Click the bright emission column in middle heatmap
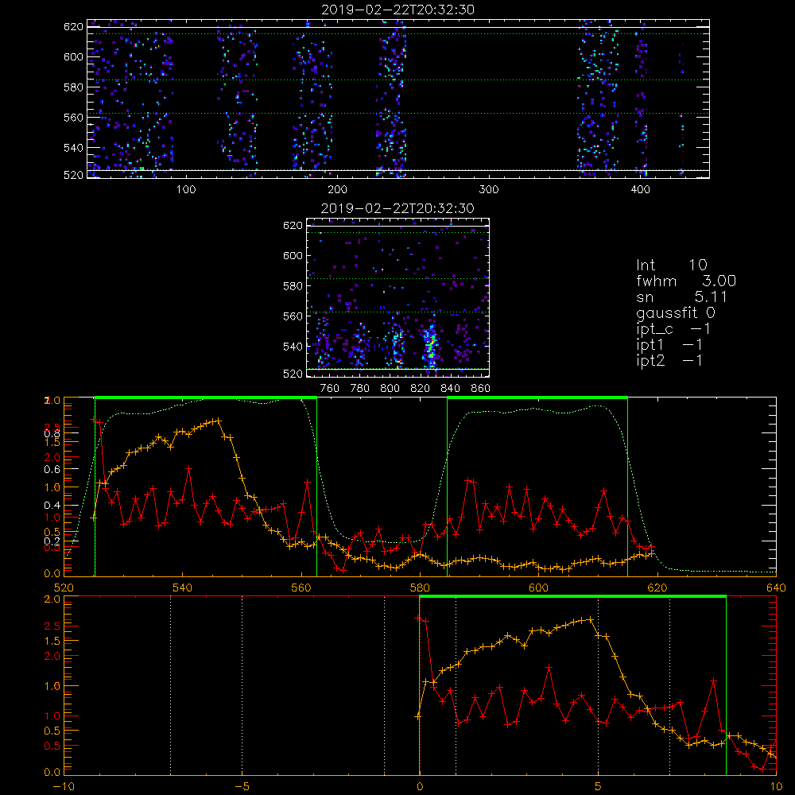Screen dimensions: 795x795 pos(430,345)
